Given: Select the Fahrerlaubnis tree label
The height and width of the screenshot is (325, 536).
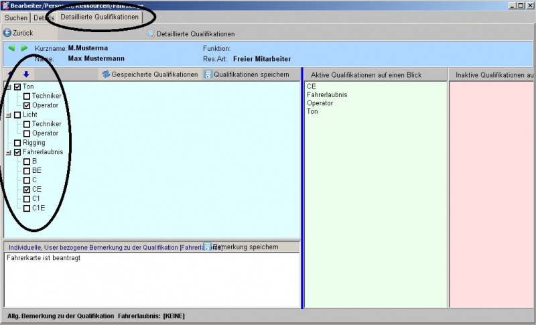Looking at the screenshot, I should click(x=43, y=152).
